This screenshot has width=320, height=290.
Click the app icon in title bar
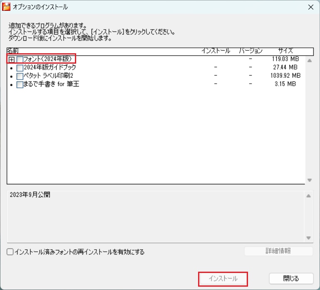point(6,7)
